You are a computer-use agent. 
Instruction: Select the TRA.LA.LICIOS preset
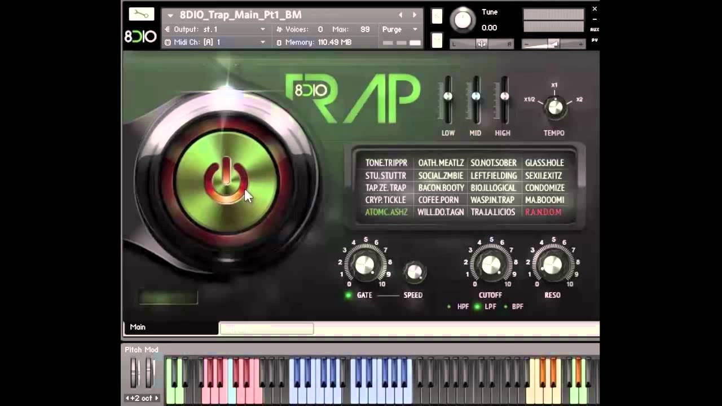click(x=493, y=213)
